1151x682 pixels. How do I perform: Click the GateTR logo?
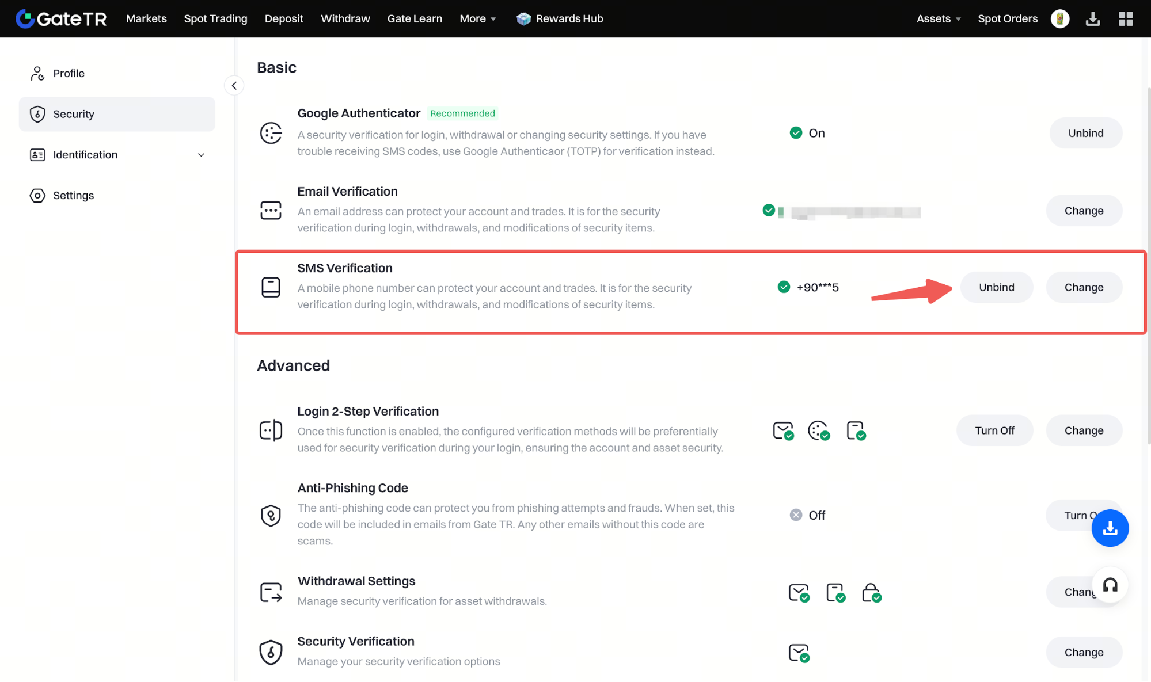(61, 18)
